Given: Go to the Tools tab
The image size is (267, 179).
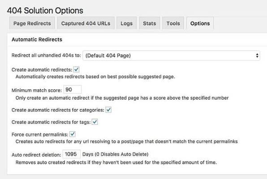Looking at the screenshot, I should click(x=173, y=23).
